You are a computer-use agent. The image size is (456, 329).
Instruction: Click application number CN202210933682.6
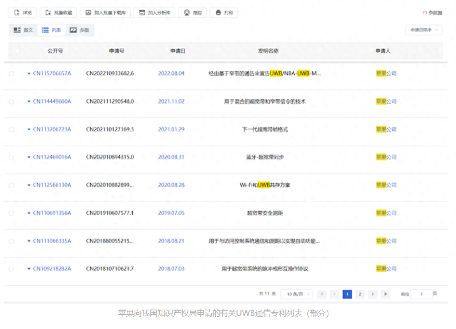tap(110, 73)
